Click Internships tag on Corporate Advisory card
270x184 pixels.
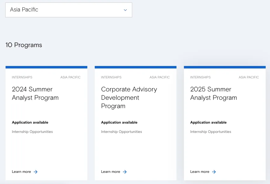pos(111,77)
